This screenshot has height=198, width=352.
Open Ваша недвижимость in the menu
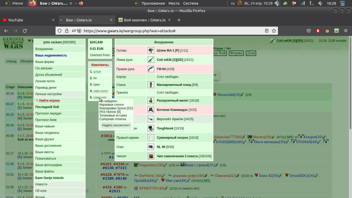coord(51,55)
